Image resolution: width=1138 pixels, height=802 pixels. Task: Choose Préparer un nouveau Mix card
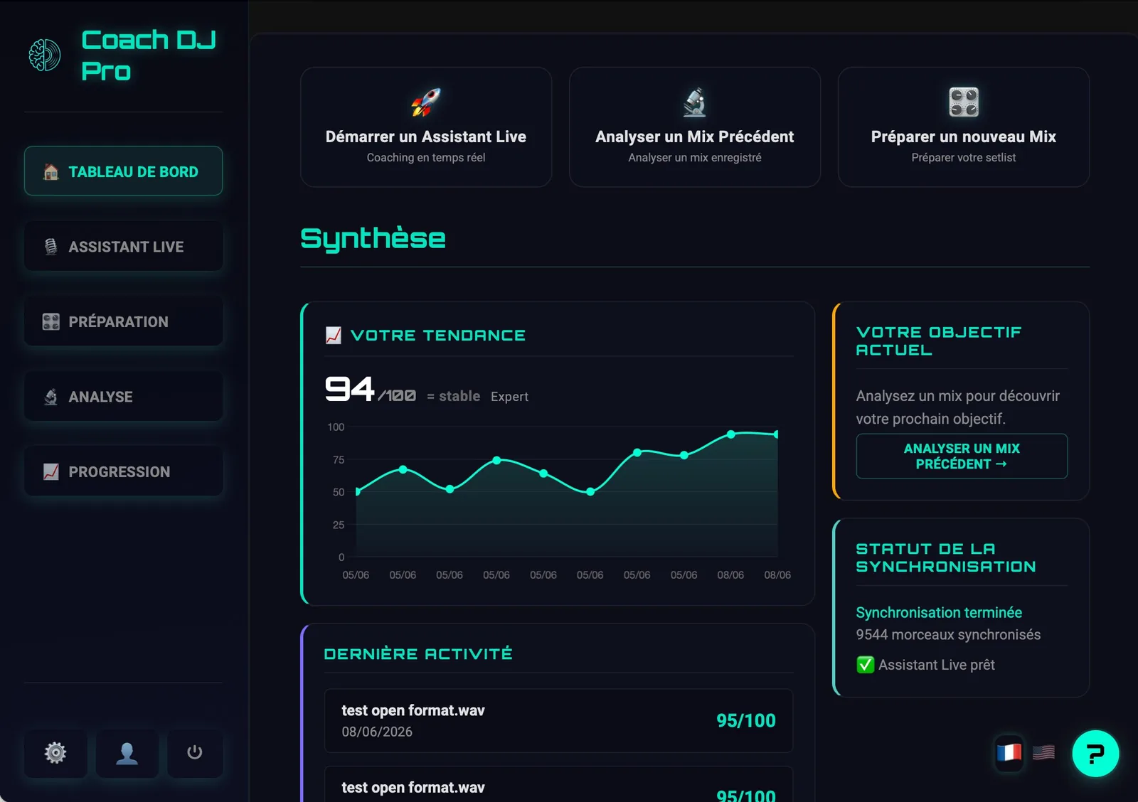coord(964,127)
